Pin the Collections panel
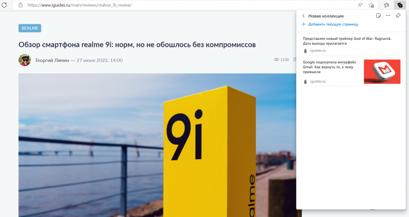Viewport: 409px width, 217px height. click(398, 16)
